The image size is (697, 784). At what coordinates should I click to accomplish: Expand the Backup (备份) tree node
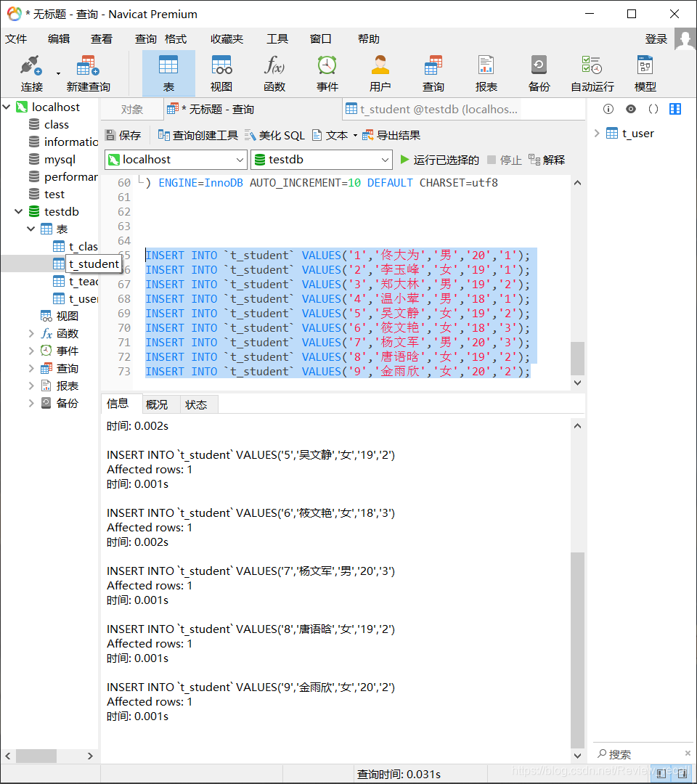pyautogui.click(x=31, y=403)
